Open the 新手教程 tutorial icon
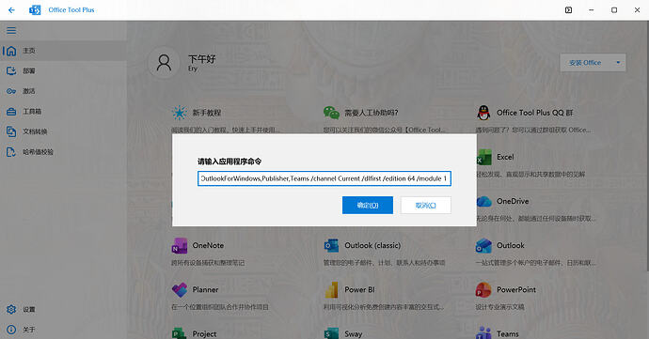649x339 pixels. [180, 113]
